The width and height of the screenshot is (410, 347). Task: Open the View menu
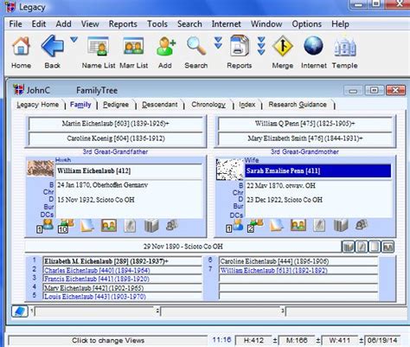90,24
